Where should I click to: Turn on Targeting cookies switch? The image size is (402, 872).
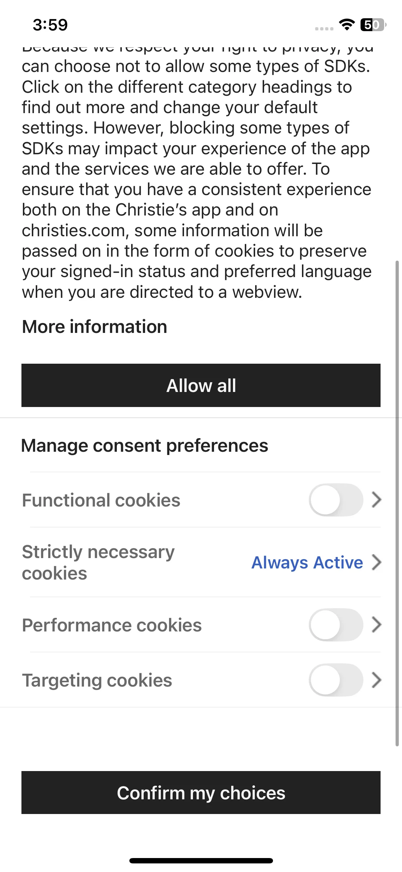pos(336,680)
